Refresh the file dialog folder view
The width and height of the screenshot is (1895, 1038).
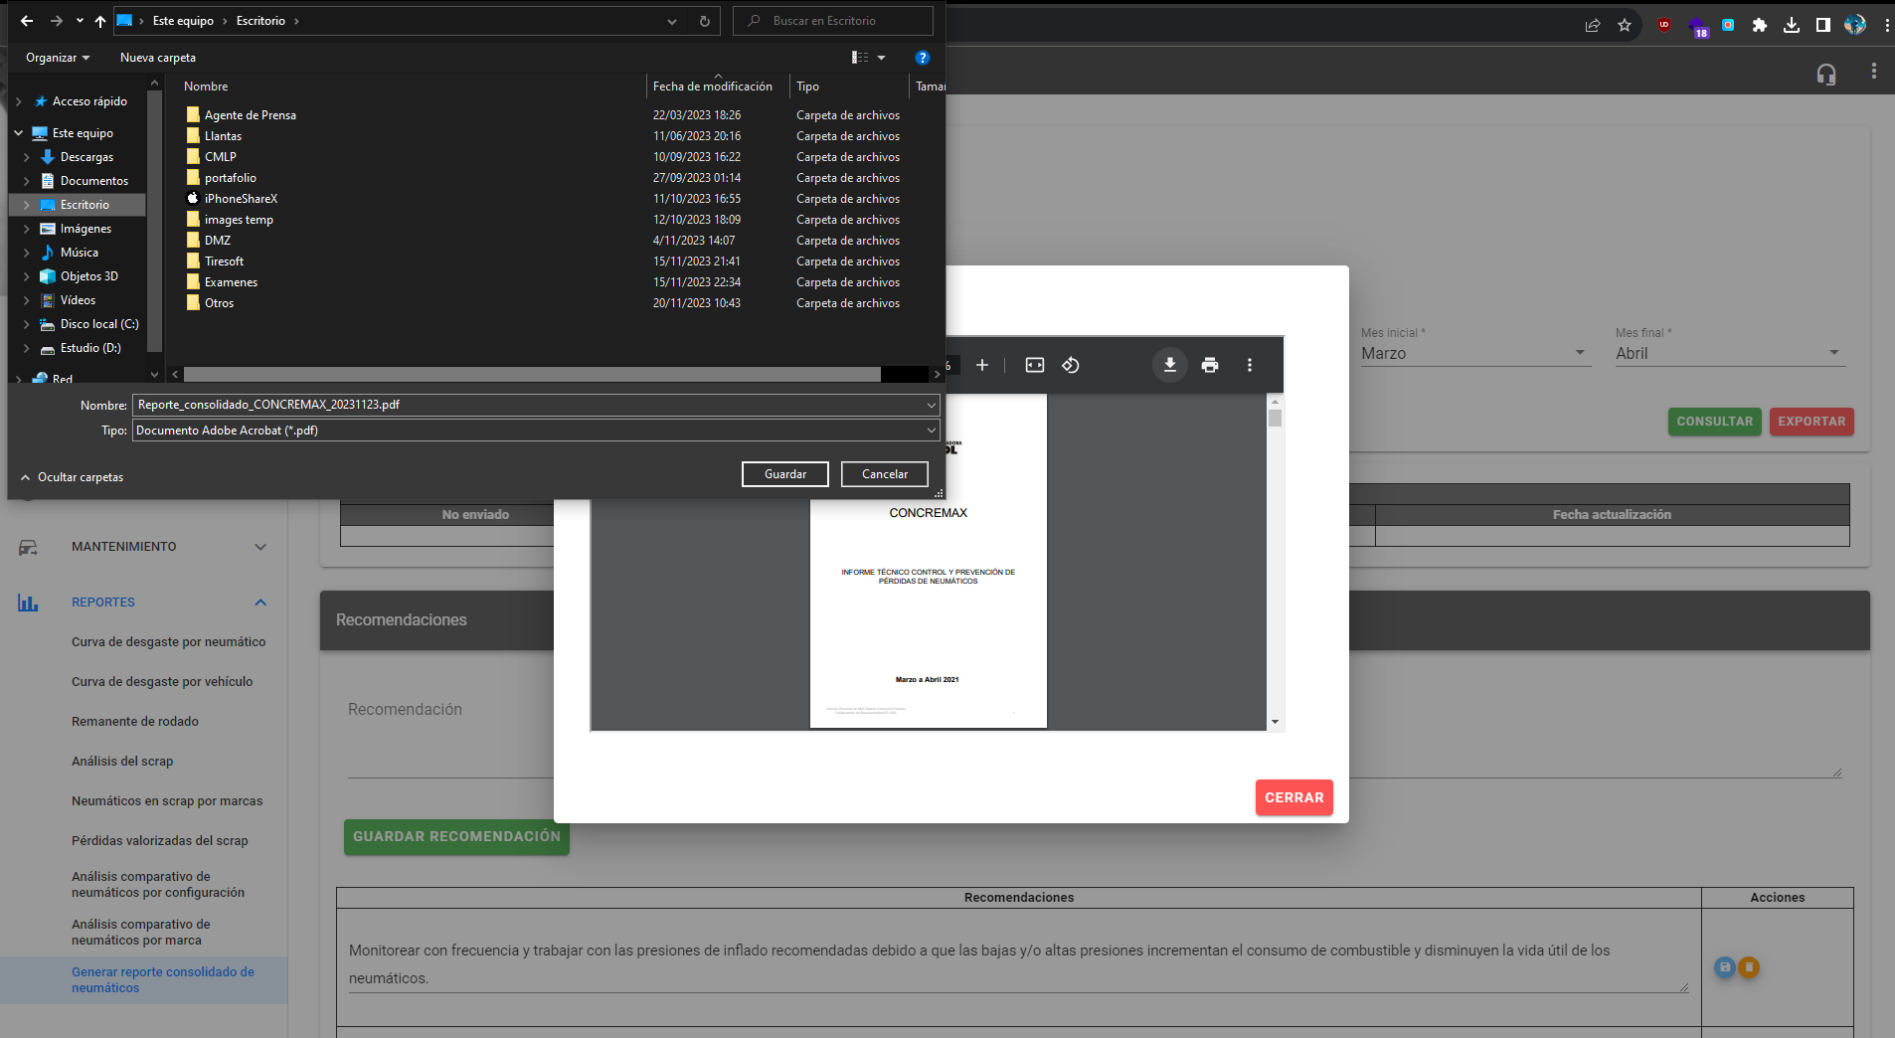click(x=705, y=21)
